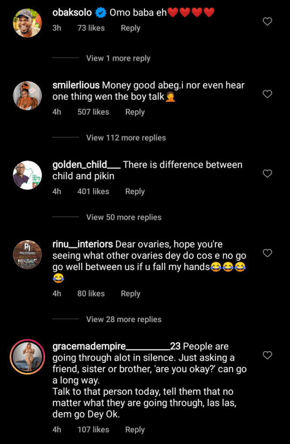Image resolution: width=290 pixels, height=444 pixels.
Task: Open the rinu__interiors username link
Action: point(83,244)
